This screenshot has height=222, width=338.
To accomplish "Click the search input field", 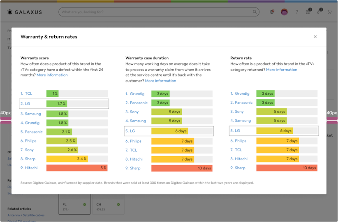I will [156, 12].
